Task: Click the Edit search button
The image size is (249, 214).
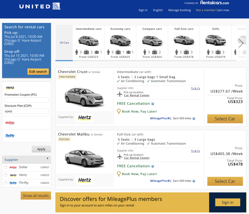Action: click(38, 72)
